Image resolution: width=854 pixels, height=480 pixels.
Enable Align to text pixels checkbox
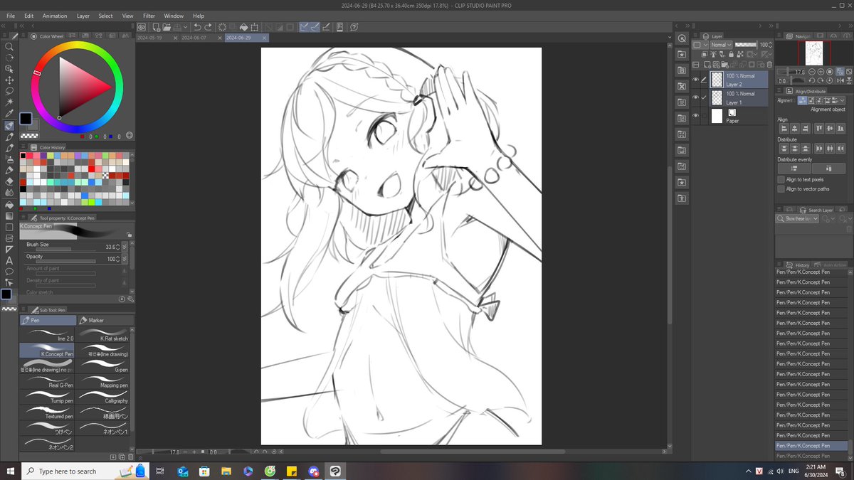click(x=781, y=180)
